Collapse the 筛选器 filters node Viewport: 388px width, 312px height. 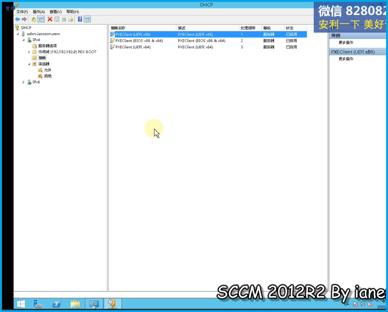29,64
